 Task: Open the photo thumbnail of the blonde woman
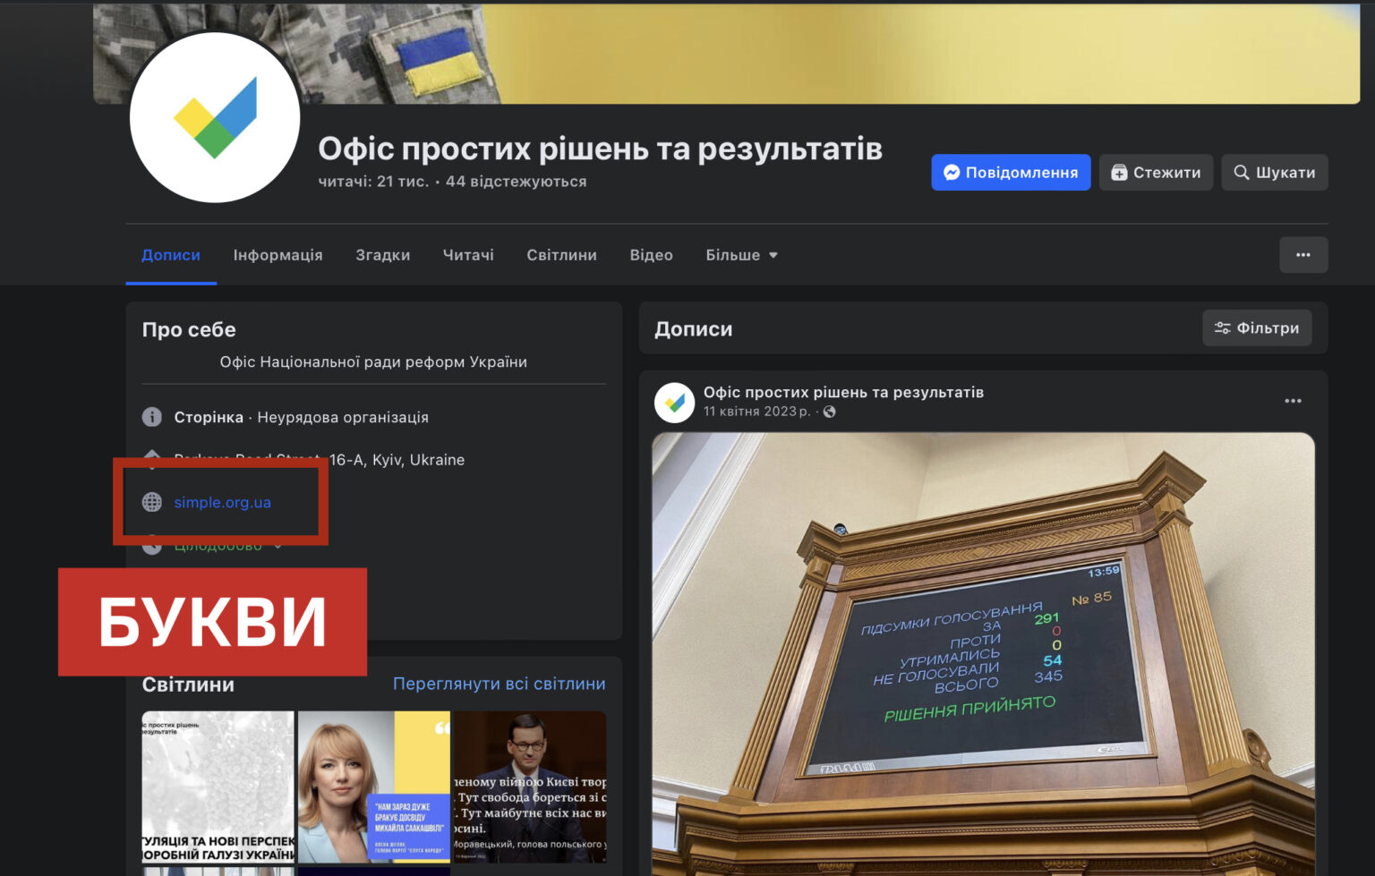click(374, 787)
